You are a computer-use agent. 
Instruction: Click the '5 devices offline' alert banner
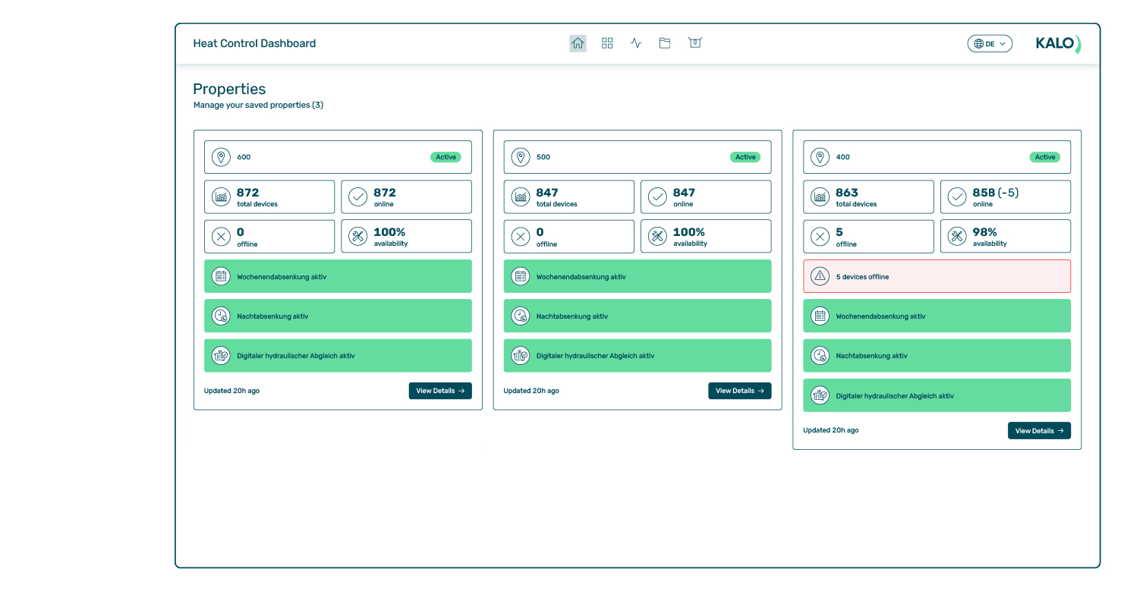(937, 276)
